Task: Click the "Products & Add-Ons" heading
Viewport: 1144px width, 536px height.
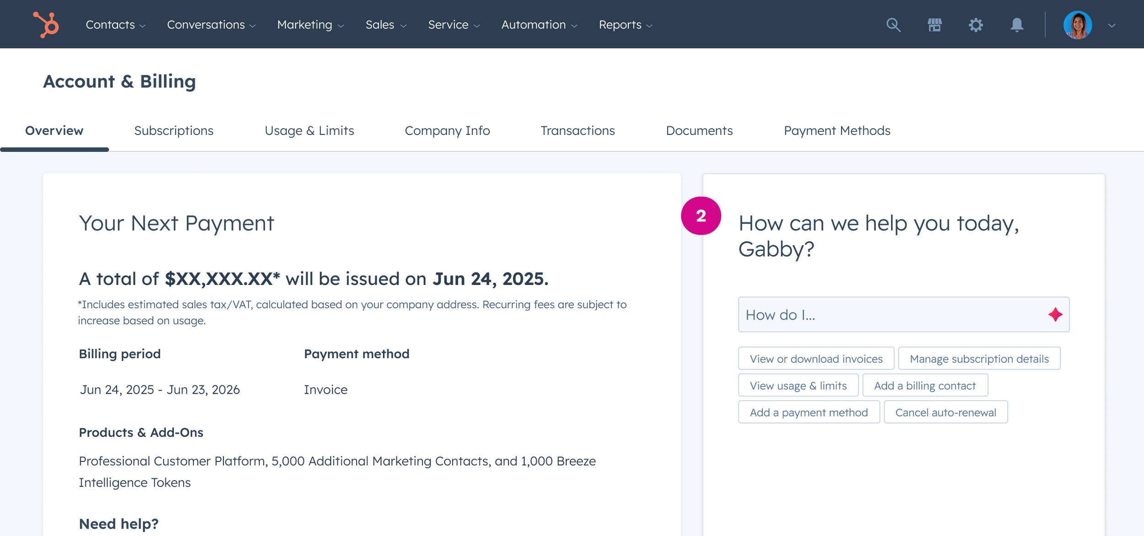Action: click(141, 433)
